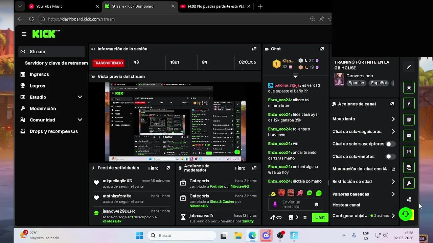This screenshot has height=243, width=433.
Task: Click the chat scrollbar handle
Action: [x=328, y=183]
